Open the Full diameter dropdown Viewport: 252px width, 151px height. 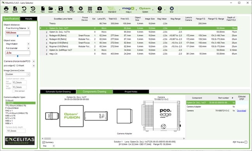coord(28,48)
